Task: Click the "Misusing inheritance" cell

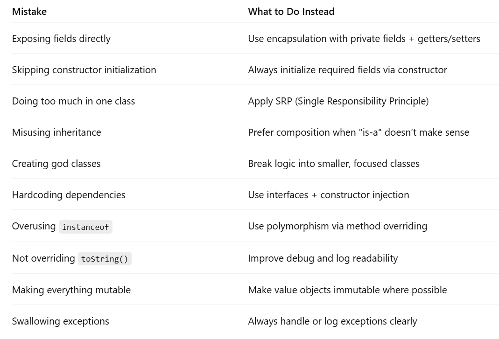Action: 56,132
